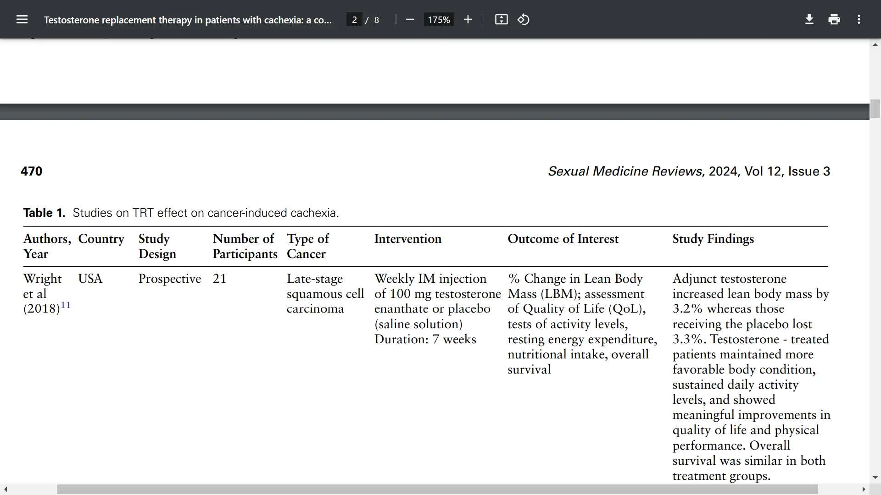
Task: Click 'Study Findings' column header
Action: click(713, 239)
